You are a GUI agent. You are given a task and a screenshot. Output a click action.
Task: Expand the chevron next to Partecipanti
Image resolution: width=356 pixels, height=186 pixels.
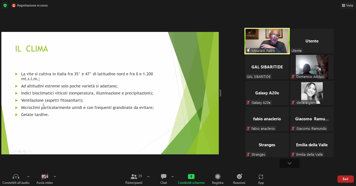pyautogui.click(x=148, y=177)
